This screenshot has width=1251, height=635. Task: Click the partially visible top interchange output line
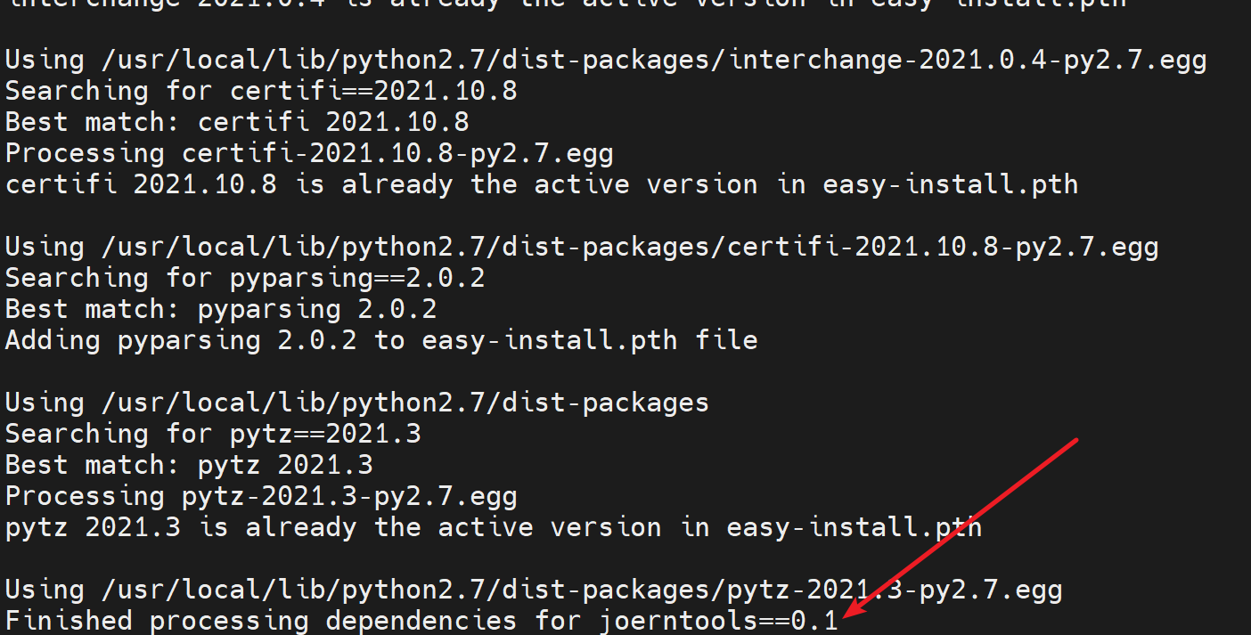(567, 4)
